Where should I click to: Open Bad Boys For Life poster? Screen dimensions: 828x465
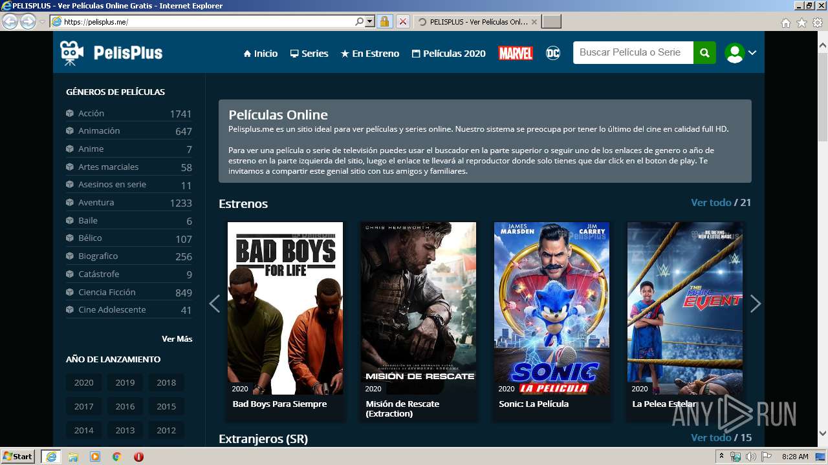[x=285, y=308]
